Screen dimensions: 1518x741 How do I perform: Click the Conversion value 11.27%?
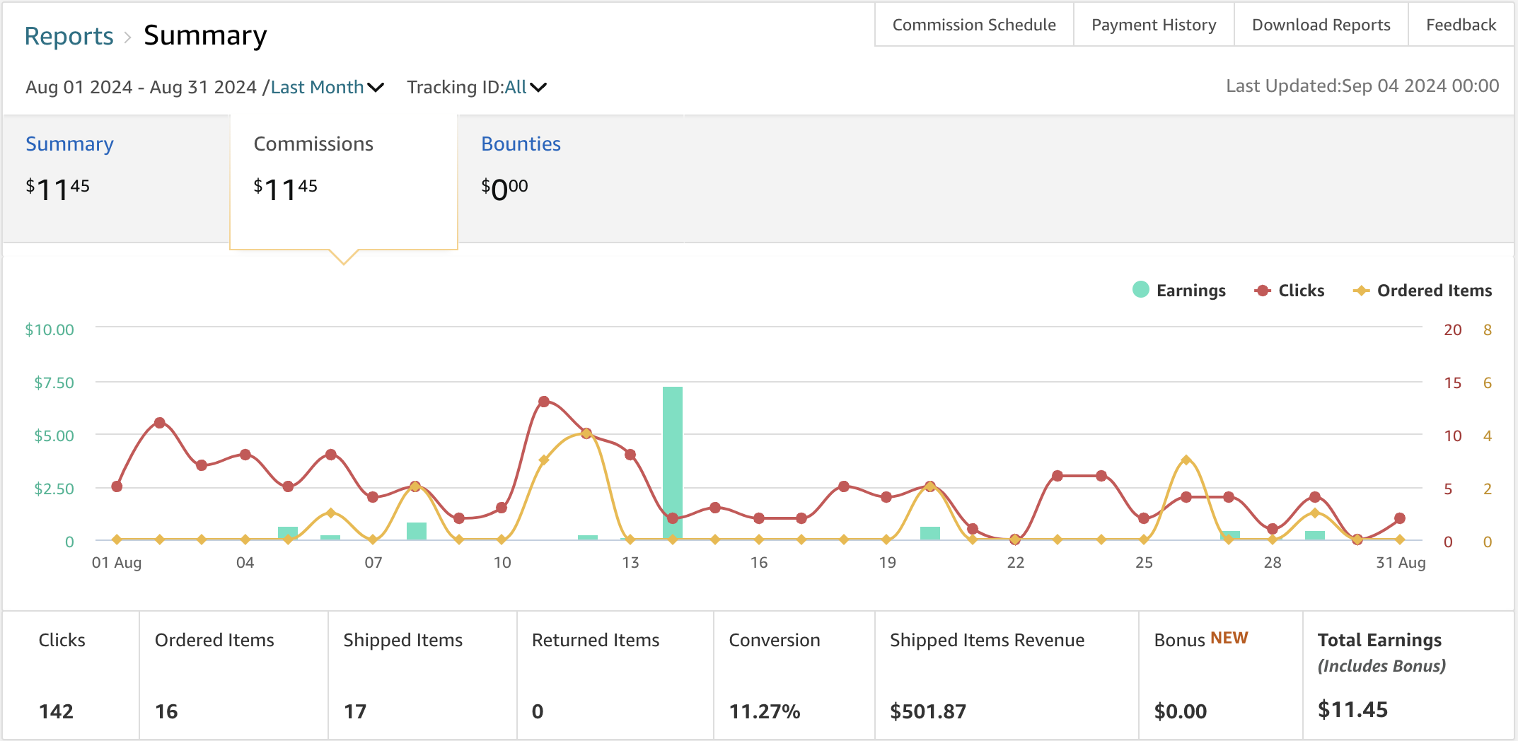[x=765, y=711]
